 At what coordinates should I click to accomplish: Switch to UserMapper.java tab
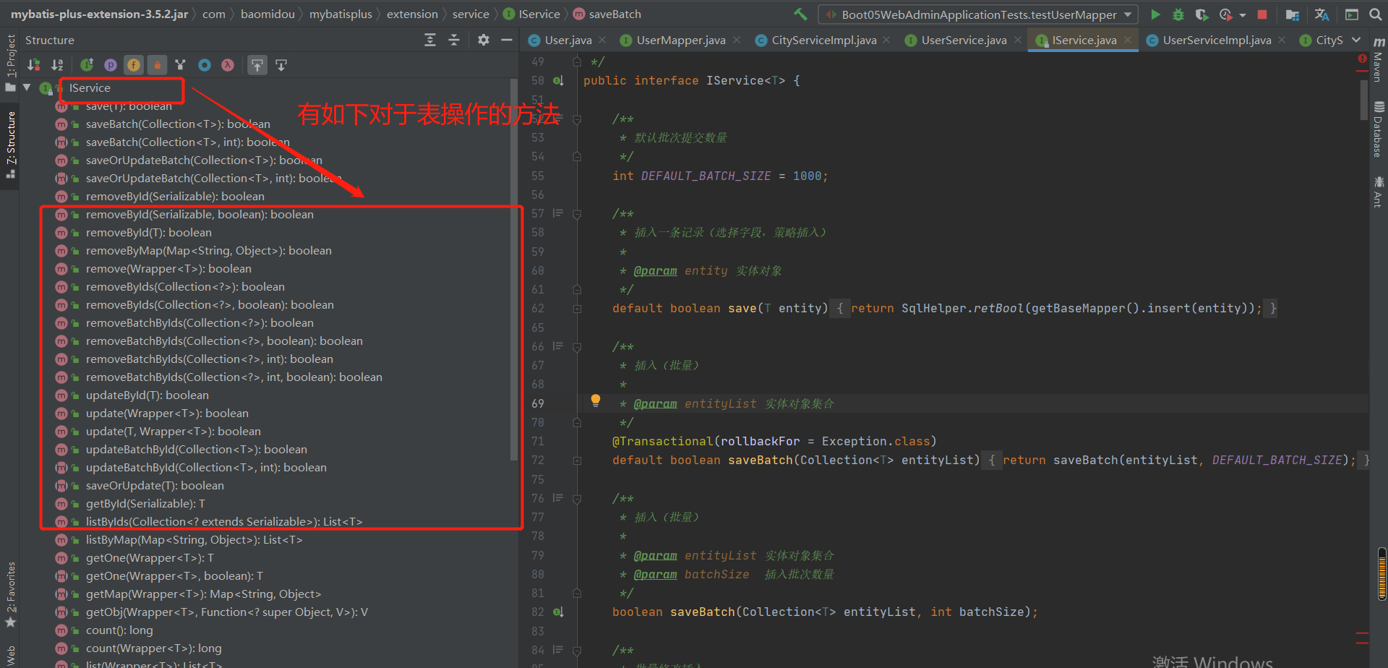(681, 40)
